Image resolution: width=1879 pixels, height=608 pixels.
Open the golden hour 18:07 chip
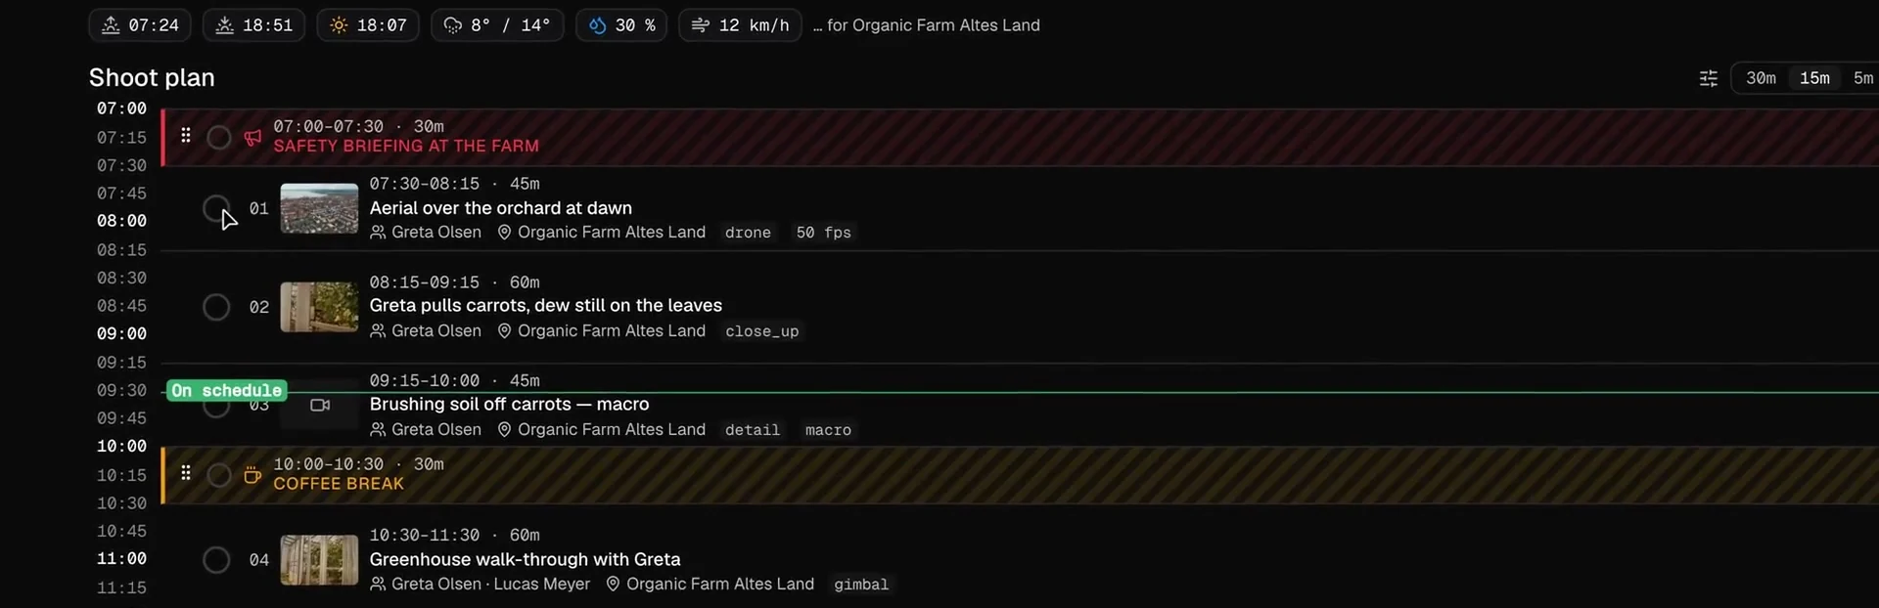[368, 25]
